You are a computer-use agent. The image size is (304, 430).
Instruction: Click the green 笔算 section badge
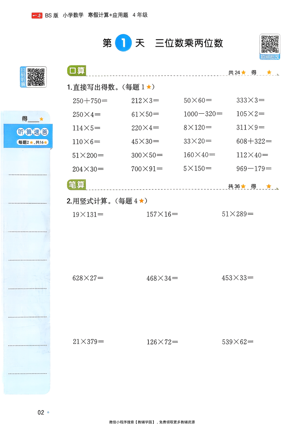pyautogui.click(x=76, y=185)
